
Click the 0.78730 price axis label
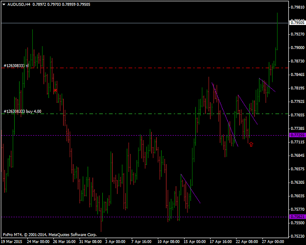297,61
